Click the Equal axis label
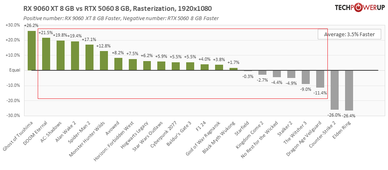388x170 pixels. click(14, 70)
